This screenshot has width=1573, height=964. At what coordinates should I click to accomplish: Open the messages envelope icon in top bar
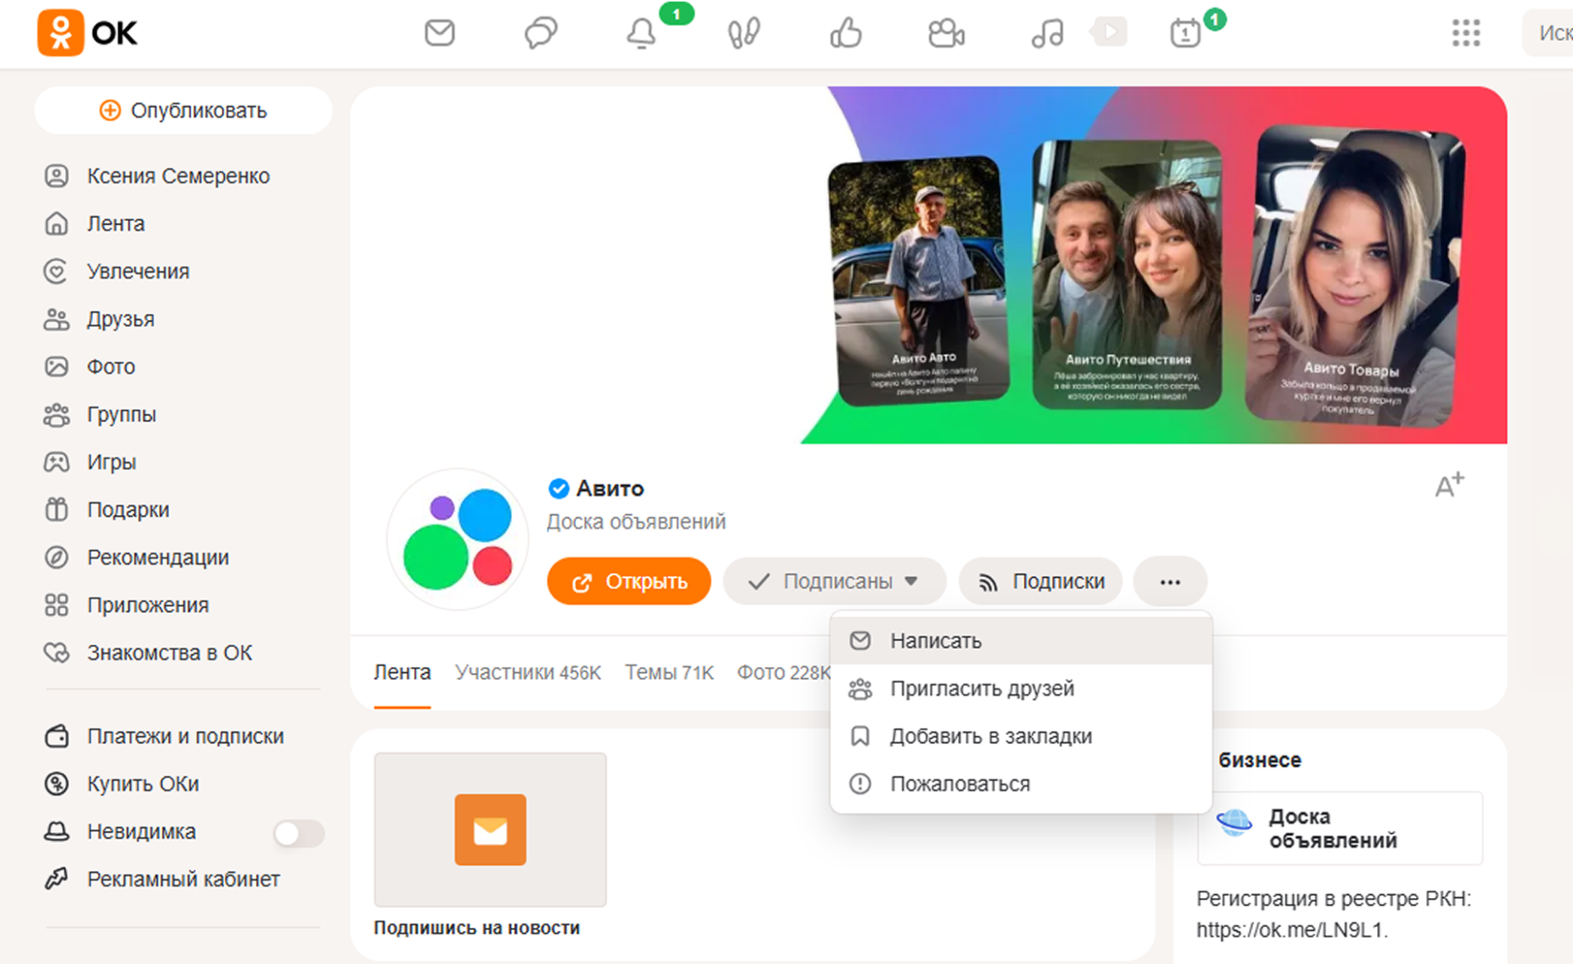(439, 33)
